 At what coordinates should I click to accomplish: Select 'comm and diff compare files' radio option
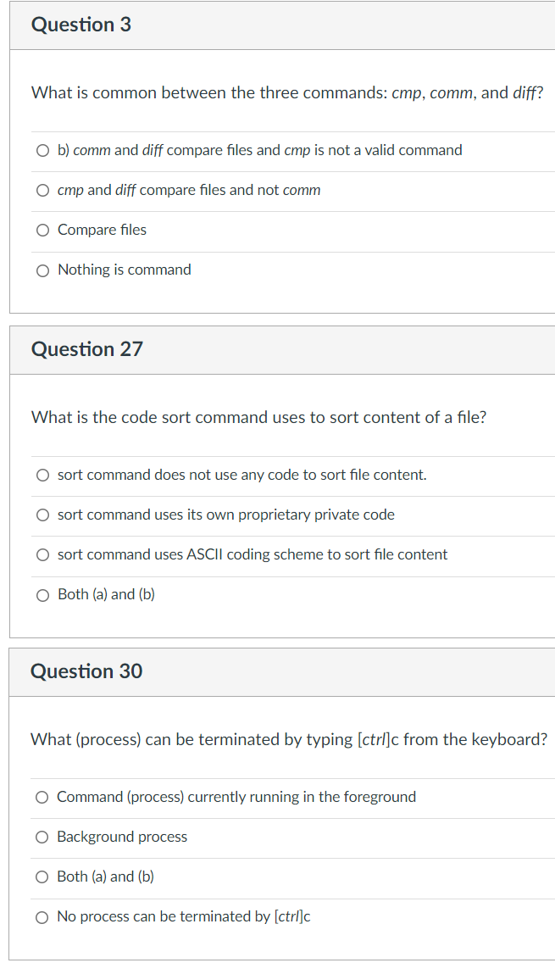tap(42, 150)
